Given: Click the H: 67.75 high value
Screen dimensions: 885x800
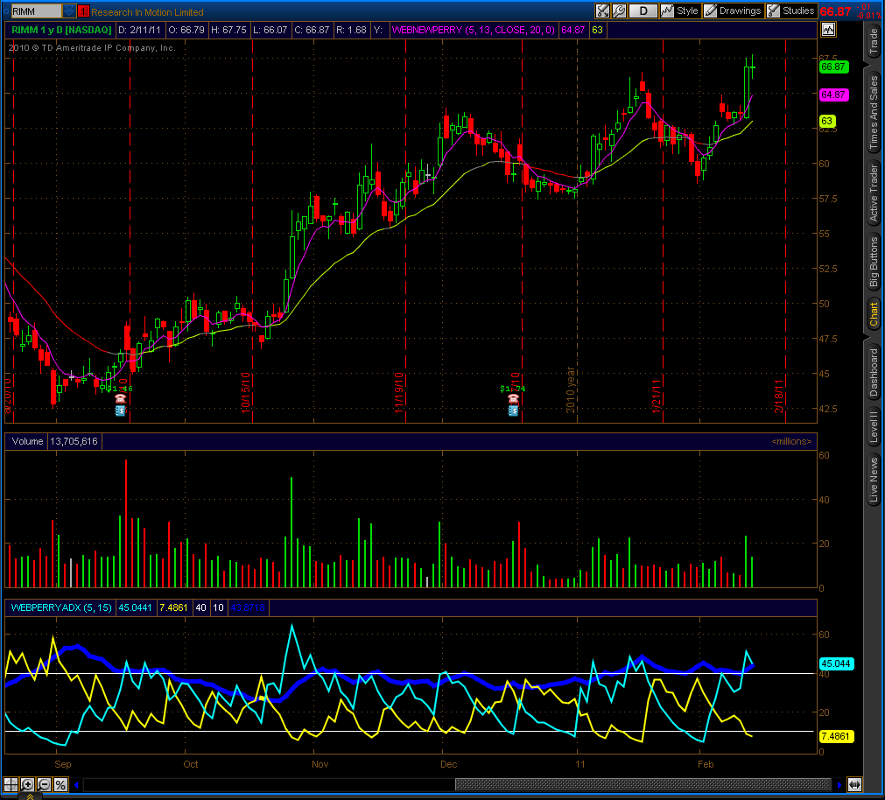Looking at the screenshot, I should point(228,30).
